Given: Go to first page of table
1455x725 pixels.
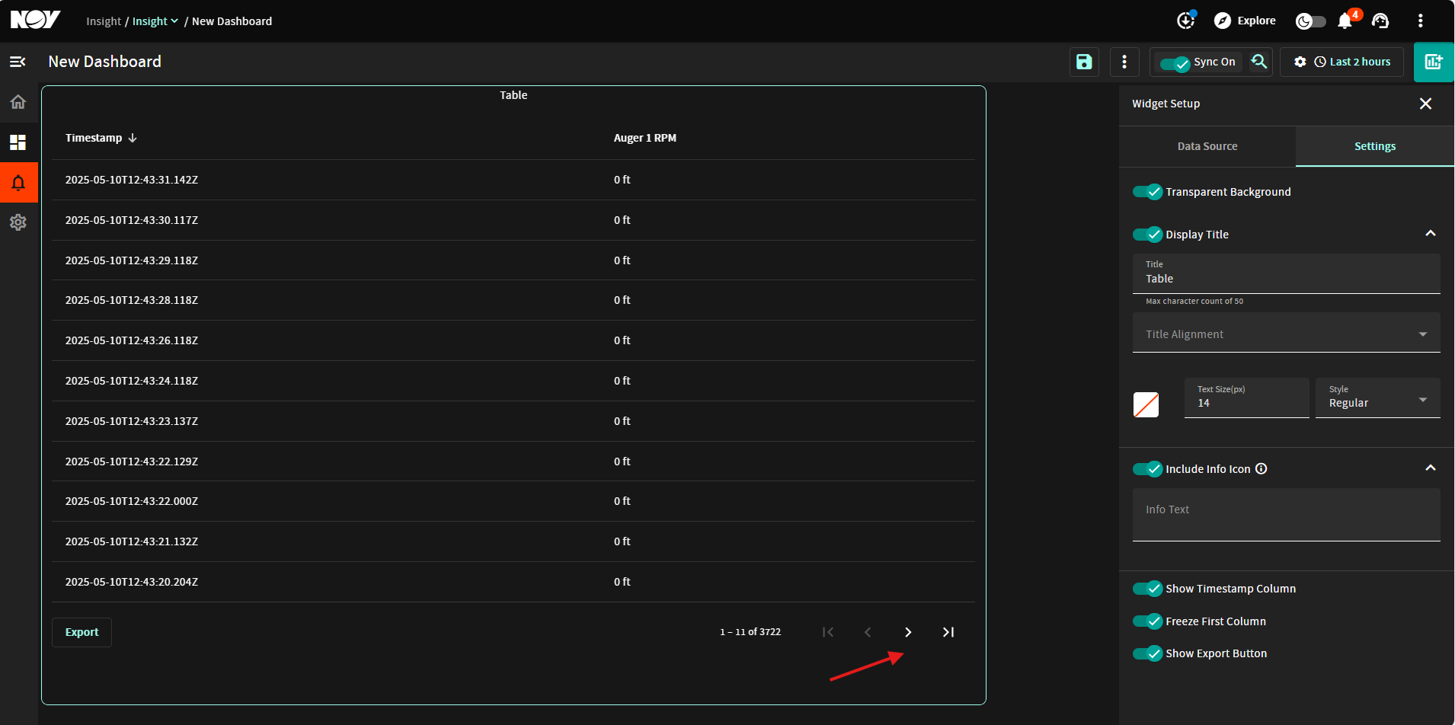Looking at the screenshot, I should (x=828, y=632).
